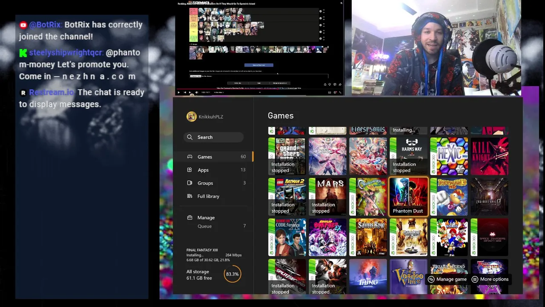This screenshot has width=545, height=307.
Task: Select the Resident Evil 0 tile
Action: tap(489, 197)
